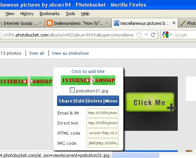196x158 pixels.
Task: Click the paintbrush favicon on last tab
Action: click(x=183, y=23)
